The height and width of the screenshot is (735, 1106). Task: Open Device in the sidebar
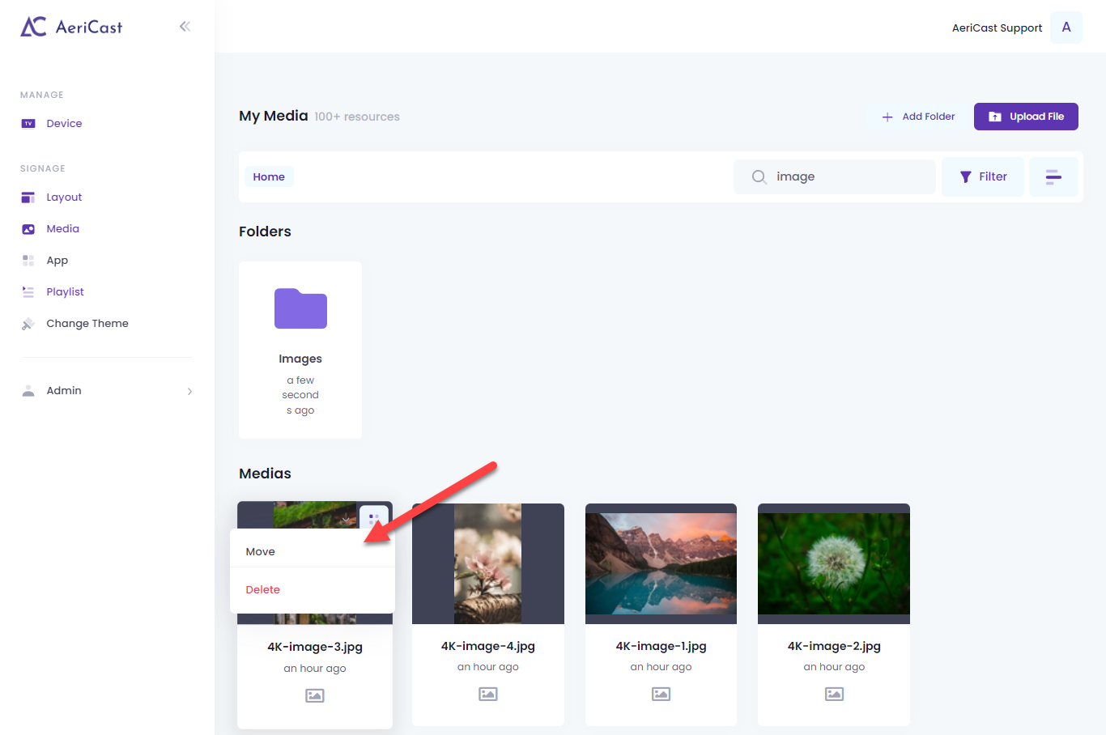(x=64, y=124)
